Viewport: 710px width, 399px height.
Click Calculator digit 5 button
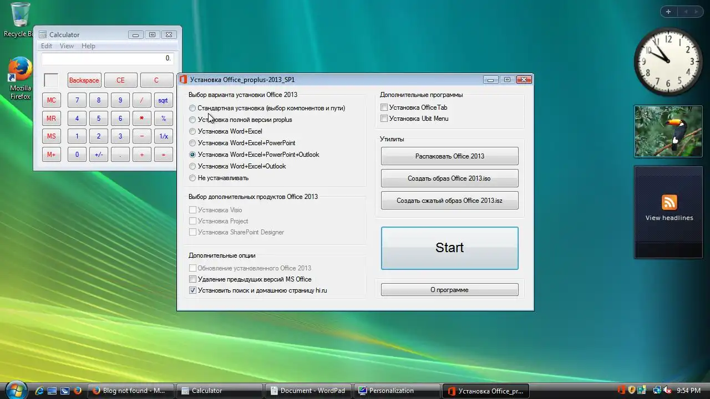(x=99, y=119)
